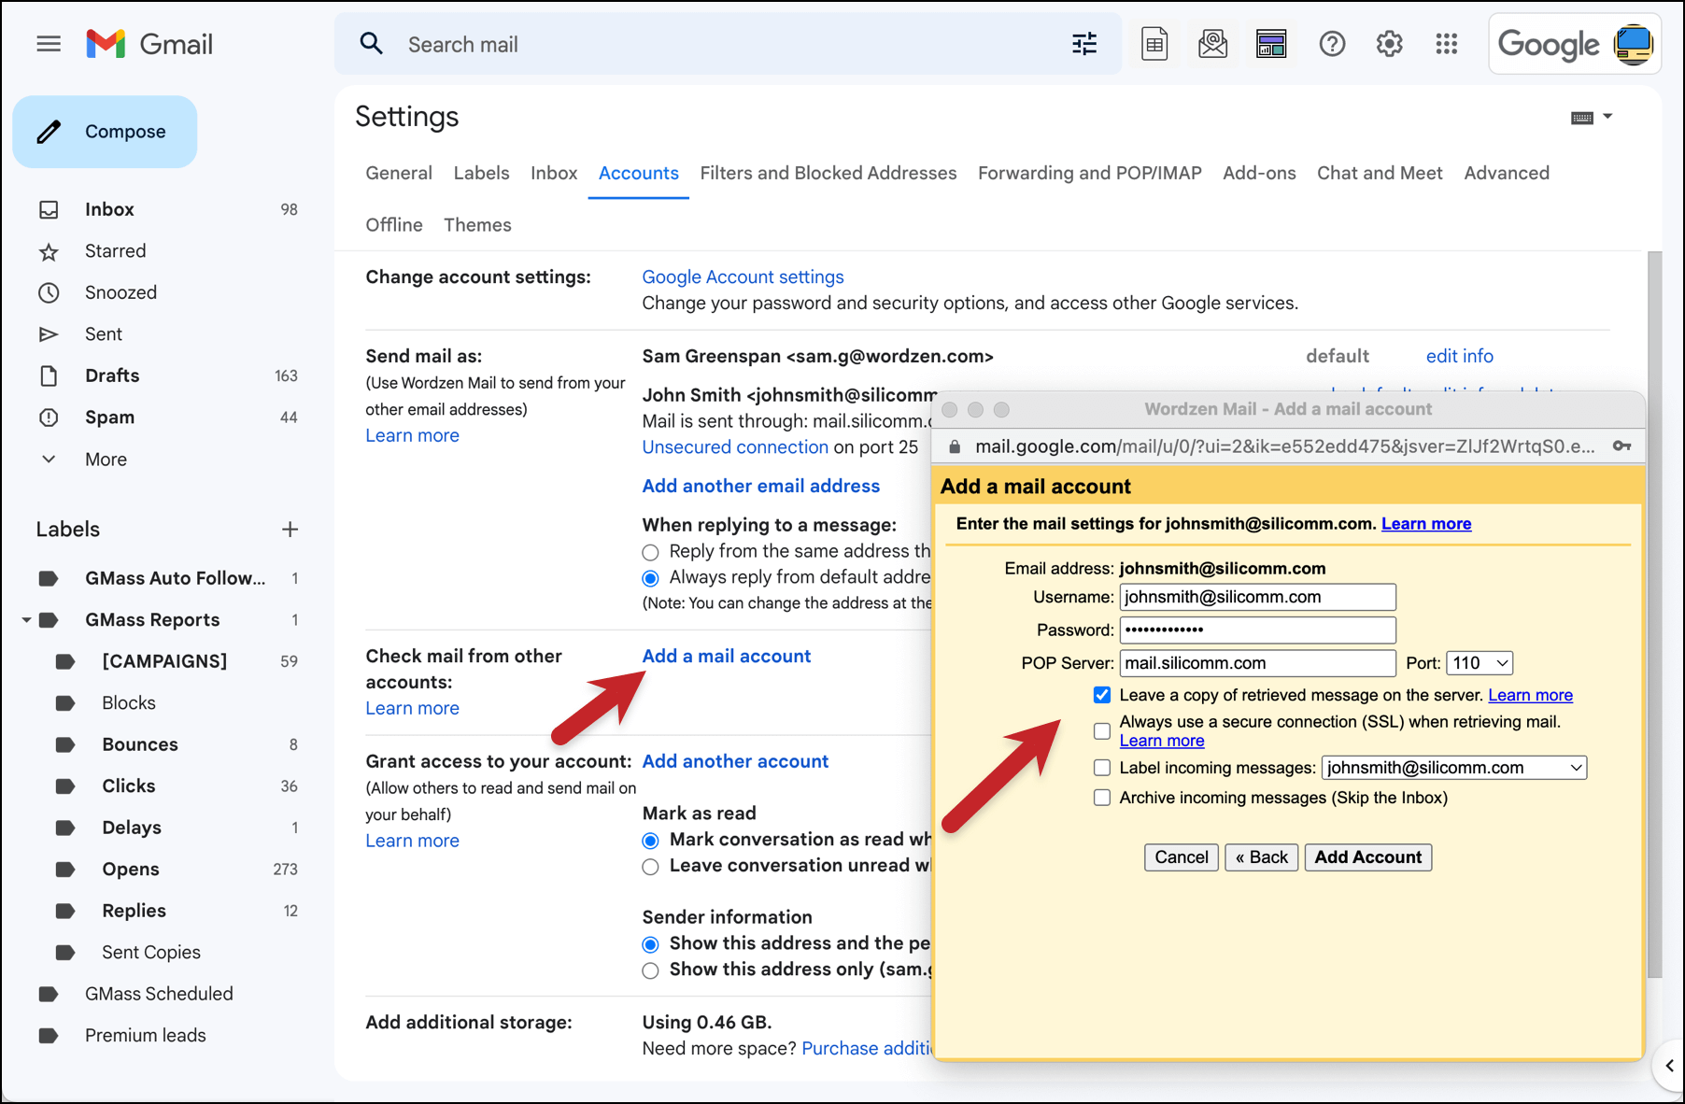The image size is (1685, 1104).
Task: Click the edit info link
Action: (1459, 356)
